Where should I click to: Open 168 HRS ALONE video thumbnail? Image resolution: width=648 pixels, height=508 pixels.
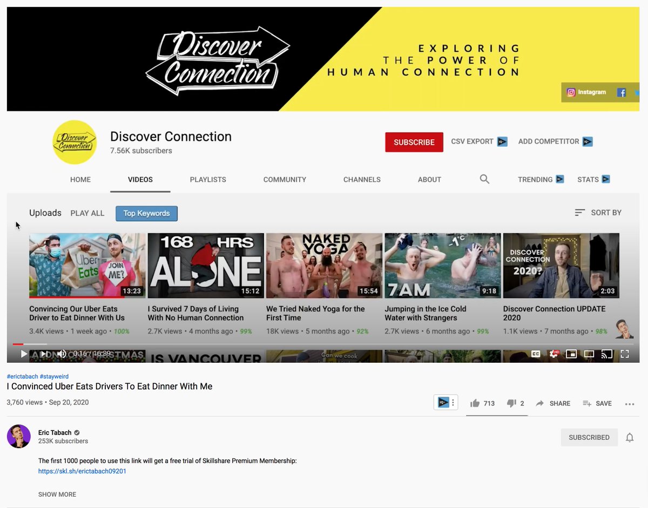point(206,266)
